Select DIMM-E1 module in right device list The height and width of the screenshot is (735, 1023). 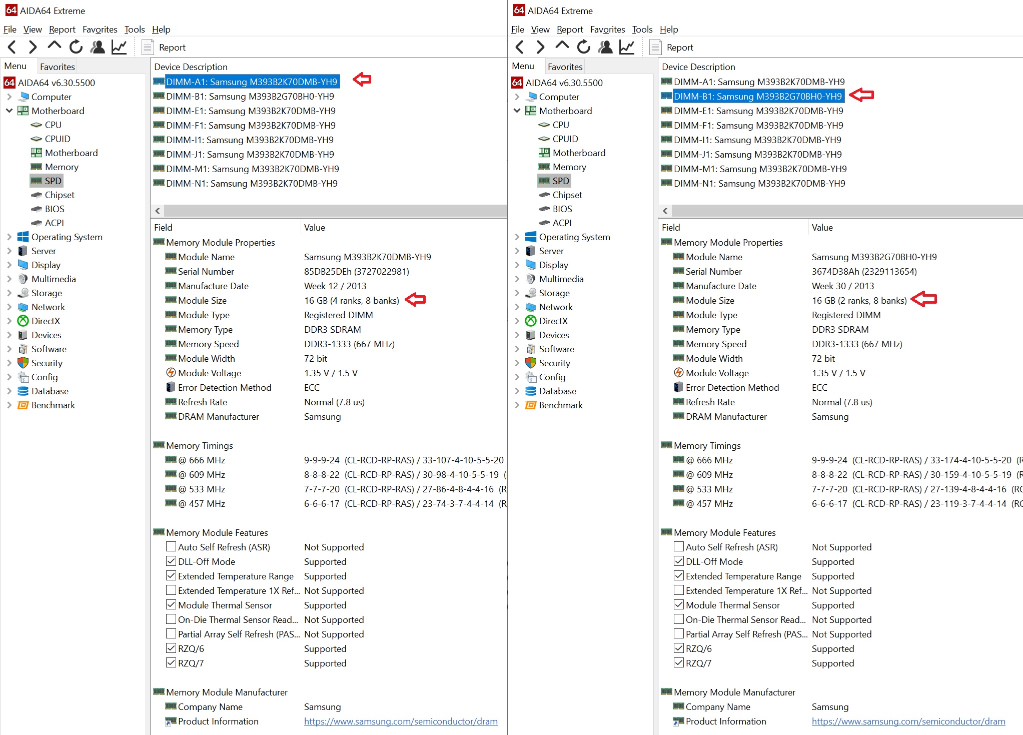(x=758, y=111)
